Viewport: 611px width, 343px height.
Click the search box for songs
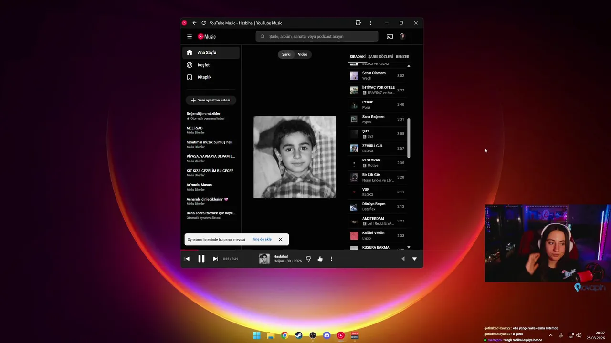pos(317,36)
